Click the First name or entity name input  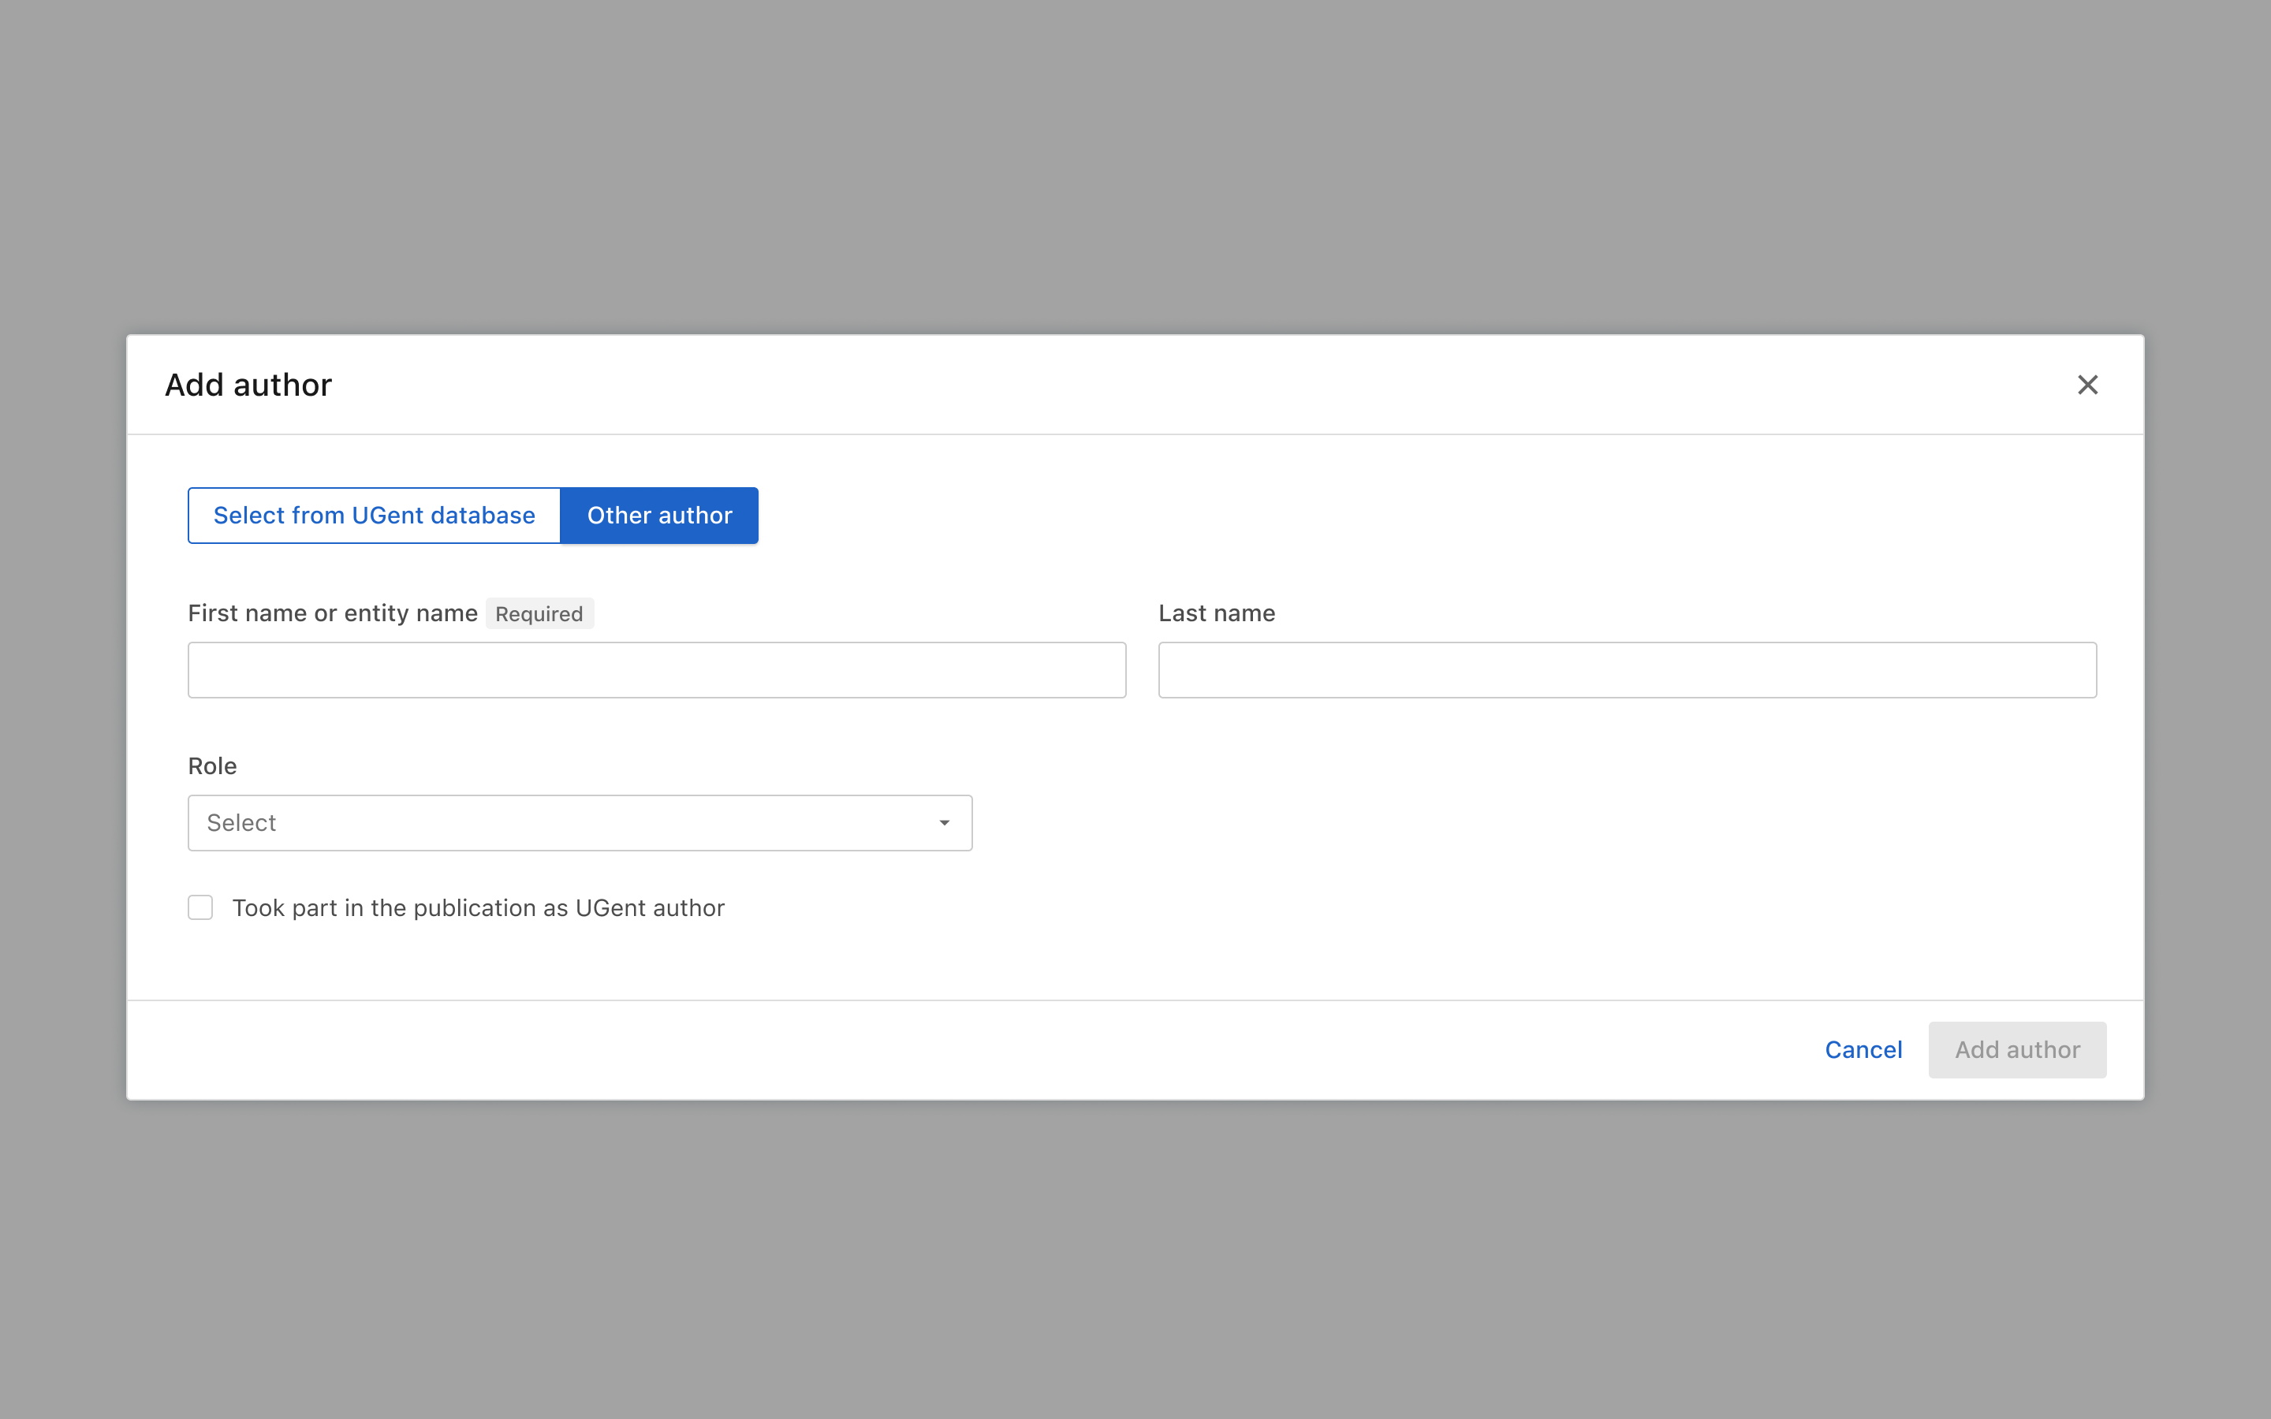tap(656, 669)
